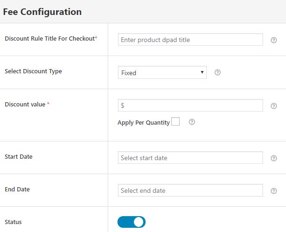Viewport: 286px width, 232px height.
Task: Click the Select Discount Type label
Action: coord(33,71)
